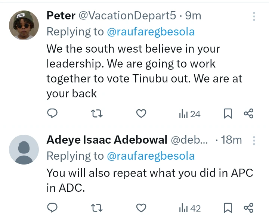Reply to Peter's tweet

[x=52, y=113]
